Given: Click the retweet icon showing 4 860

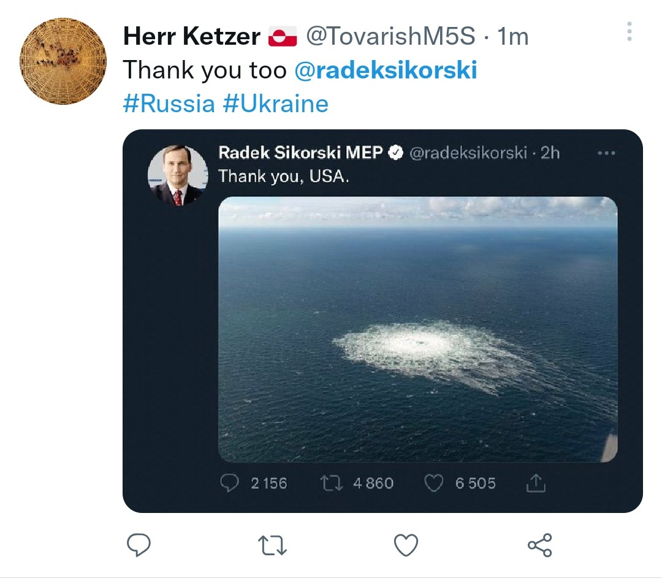Looking at the screenshot, I should pos(332,484).
